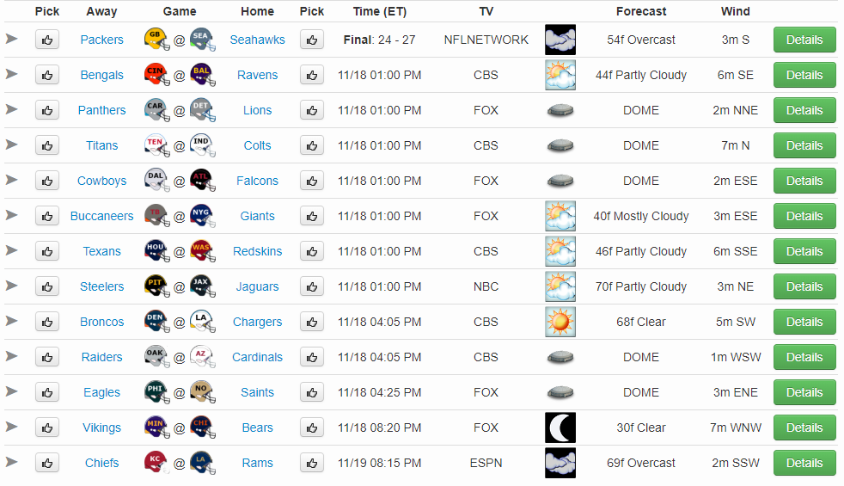Open Details for Titans at Colts game
This screenshot has height=486, width=844.
pos(804,145)
